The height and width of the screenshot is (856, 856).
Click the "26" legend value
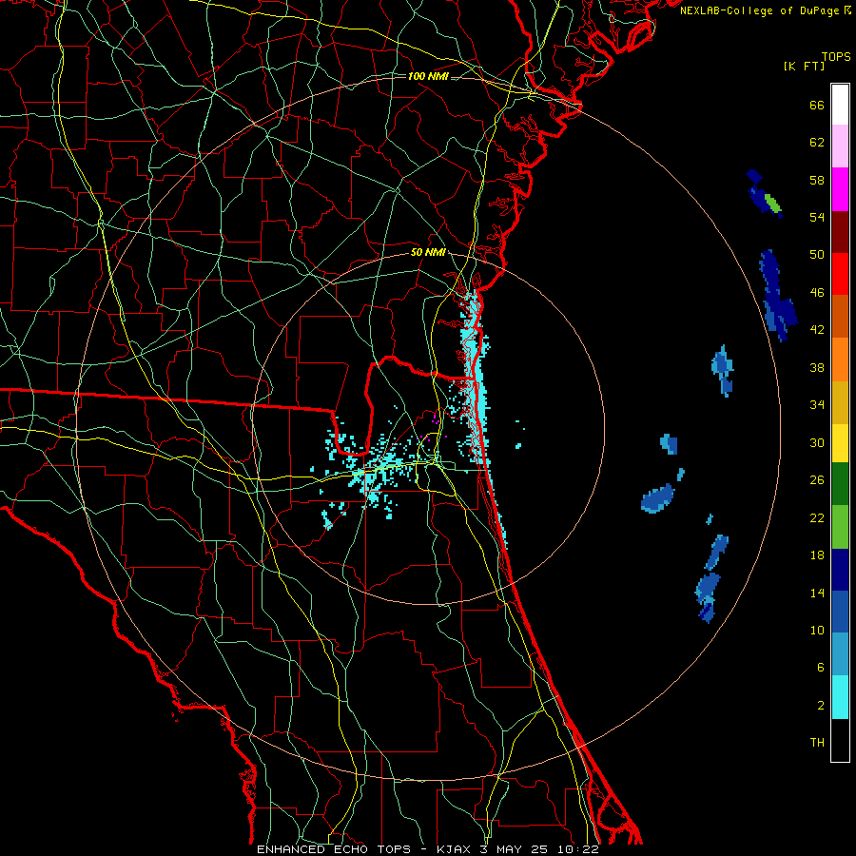(x=817, y=480)
